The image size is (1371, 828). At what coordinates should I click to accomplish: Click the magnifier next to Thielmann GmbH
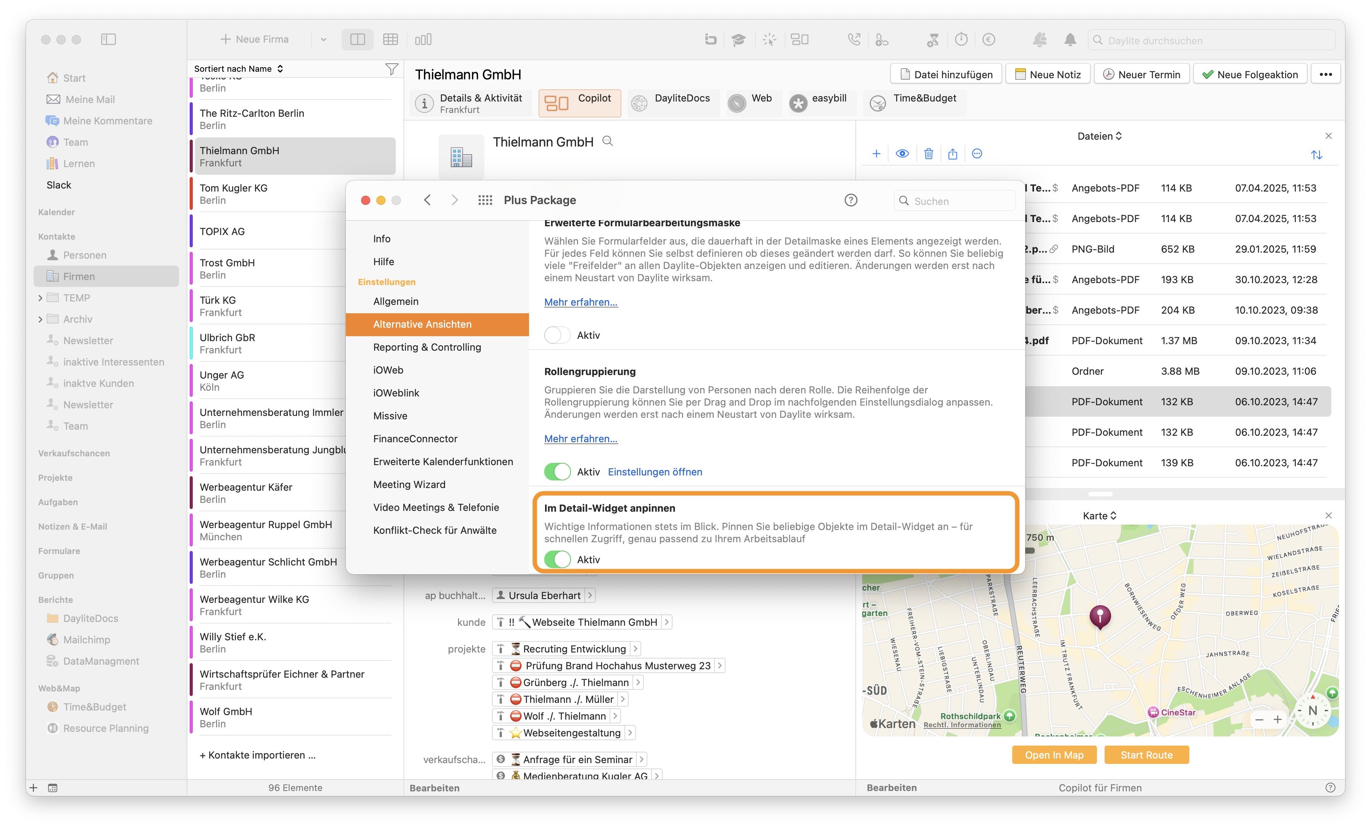608,141
